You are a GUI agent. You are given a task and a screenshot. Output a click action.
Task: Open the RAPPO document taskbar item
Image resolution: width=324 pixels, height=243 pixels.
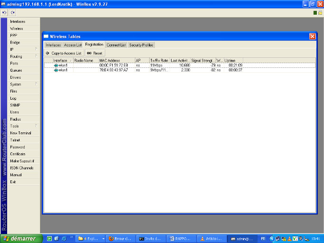click(181, 239)
